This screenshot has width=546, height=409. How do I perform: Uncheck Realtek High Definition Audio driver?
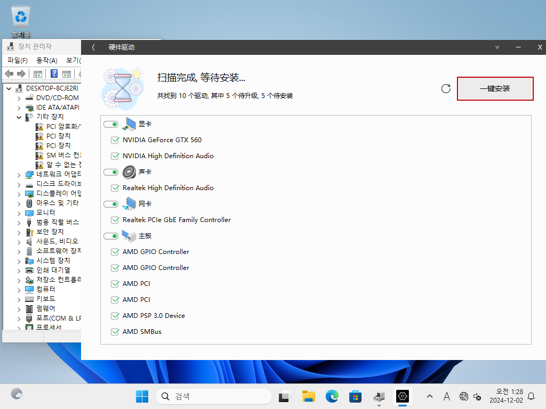tap(115, 188)
